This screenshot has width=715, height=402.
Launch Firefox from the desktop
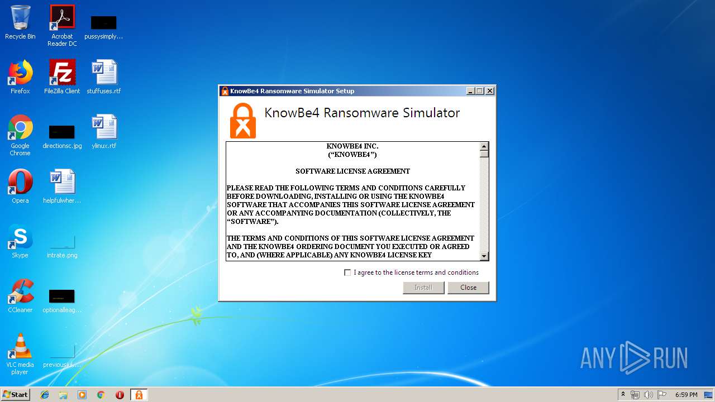pyautogui.click(x=20, y=77)
